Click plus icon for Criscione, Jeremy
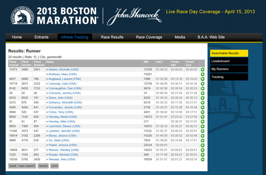 (x=202, y=93)
